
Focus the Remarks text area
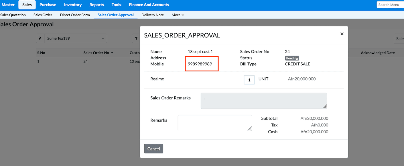215,123
